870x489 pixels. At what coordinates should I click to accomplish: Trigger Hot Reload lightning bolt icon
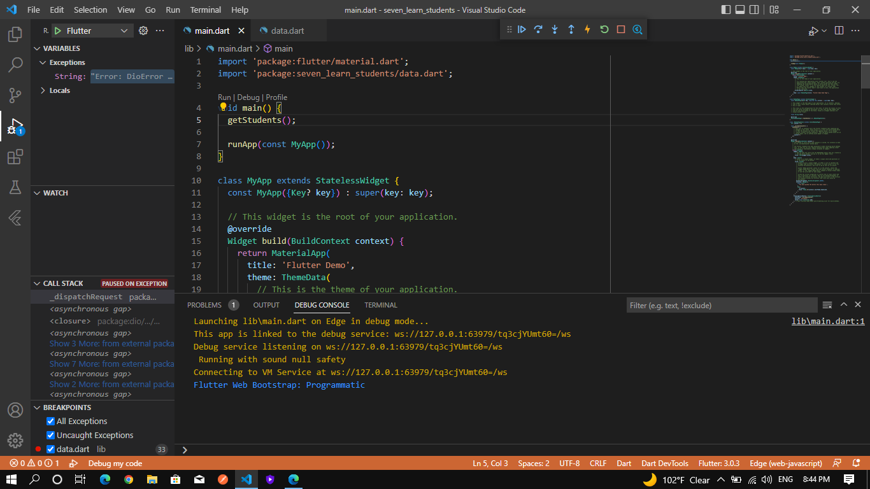click(x=588, y=30)
